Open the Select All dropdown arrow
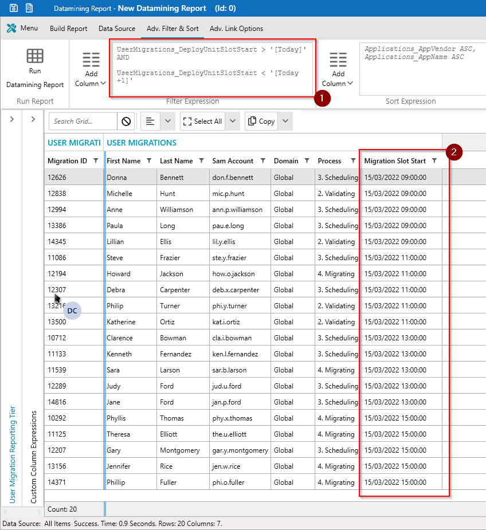The height and width of the screenshot is (530, 486). coord(233,121)
